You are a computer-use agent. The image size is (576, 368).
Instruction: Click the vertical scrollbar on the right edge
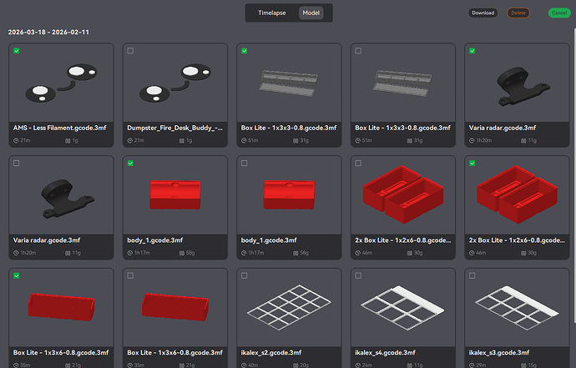pyautogui.click(x=574, y=176)
